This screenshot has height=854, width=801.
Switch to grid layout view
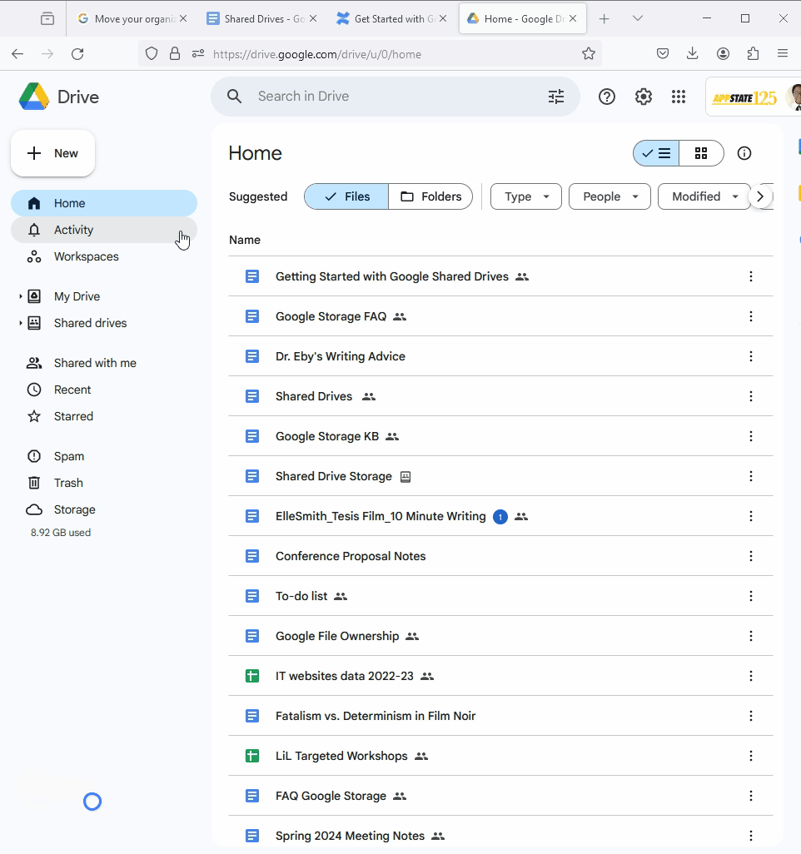pos(701,154)
